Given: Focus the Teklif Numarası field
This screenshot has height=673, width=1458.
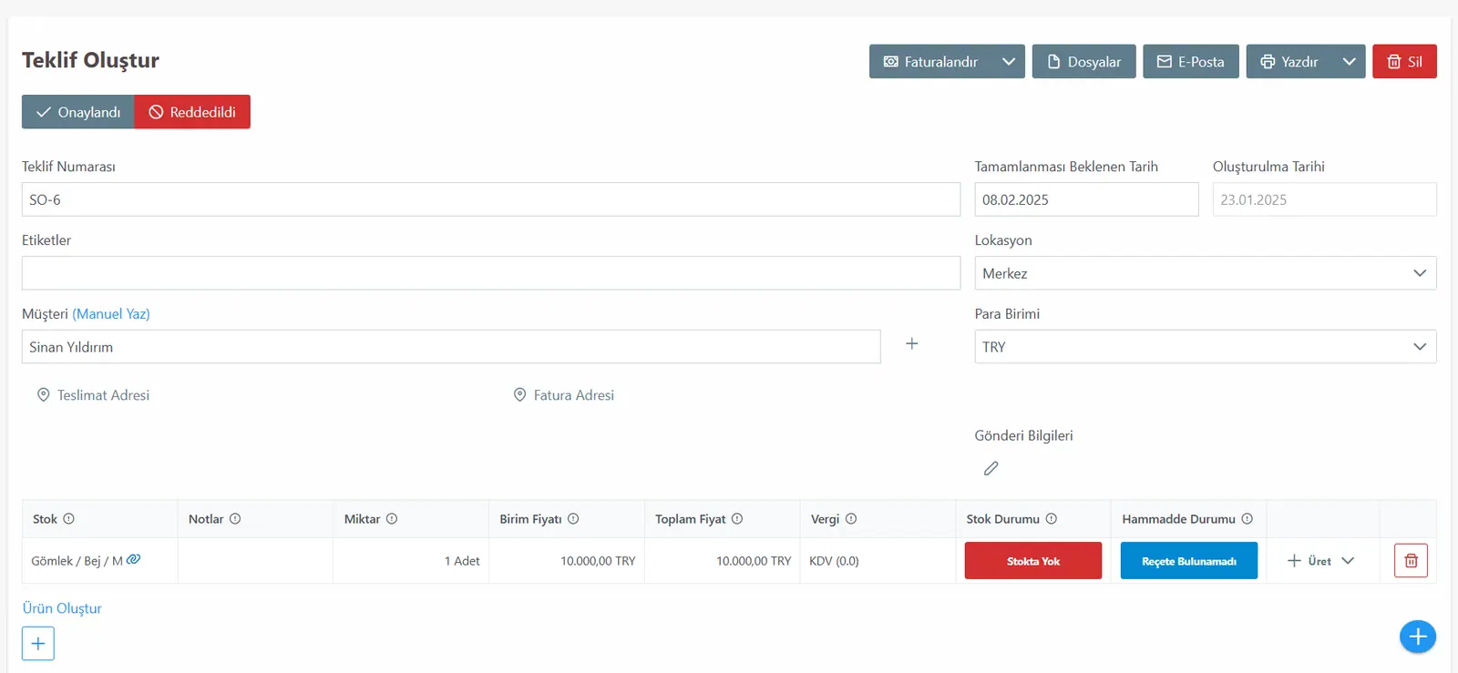Looking at the screenshot, I should coord(491,199).
